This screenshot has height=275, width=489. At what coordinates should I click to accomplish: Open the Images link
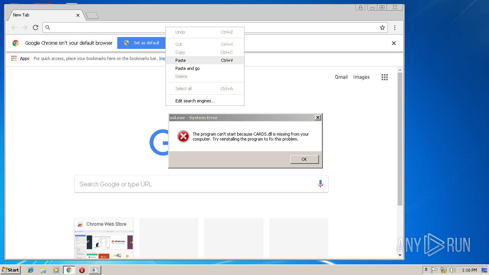(x=361, y=77)
